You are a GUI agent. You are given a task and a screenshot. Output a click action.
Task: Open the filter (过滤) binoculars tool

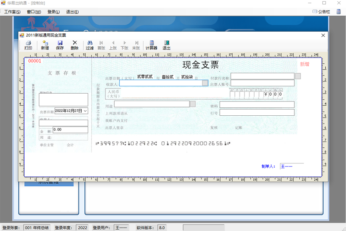click(90, 45)
